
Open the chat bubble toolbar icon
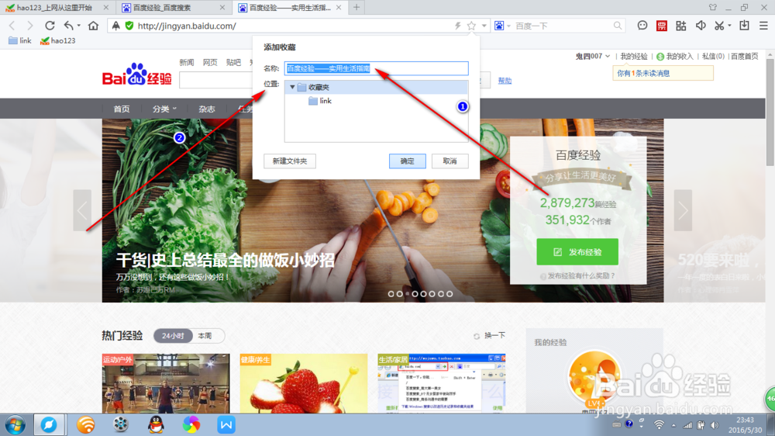(x=642, y=26)
